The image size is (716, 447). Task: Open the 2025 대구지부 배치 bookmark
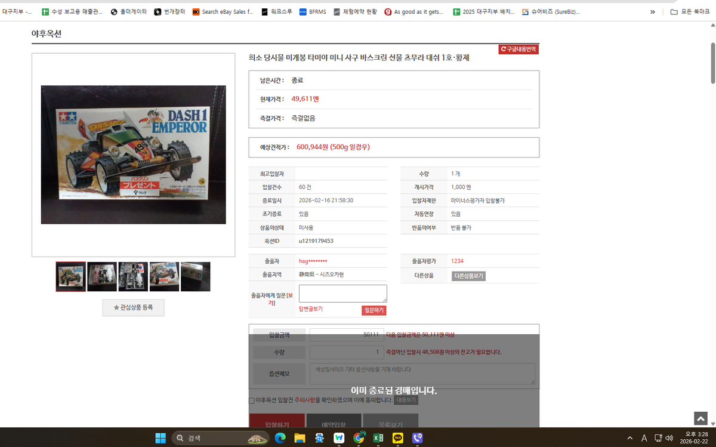click(x=483, y=11)
